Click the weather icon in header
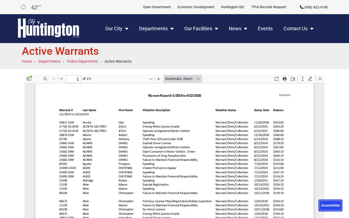This screenshot has width=349, height=218. click(x=23, y=7)
